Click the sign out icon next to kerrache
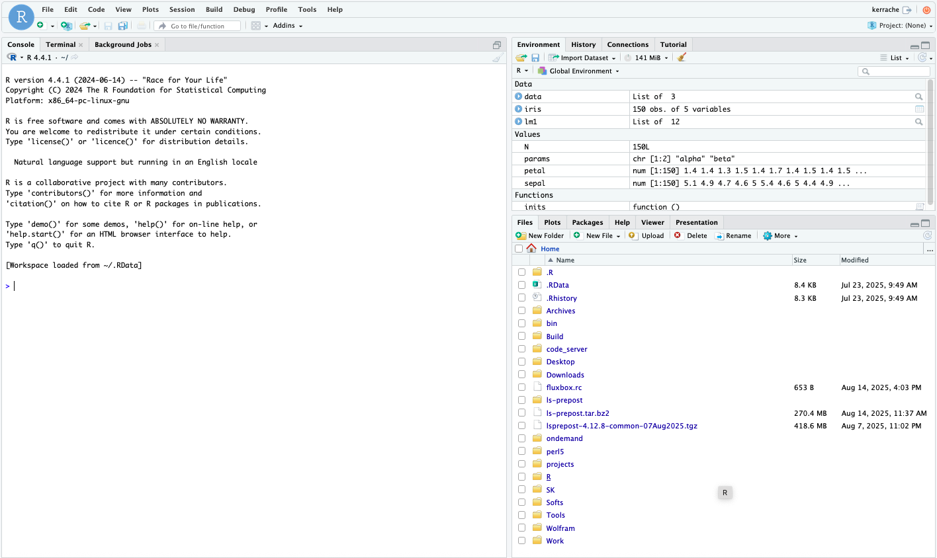 click(907, 10)
